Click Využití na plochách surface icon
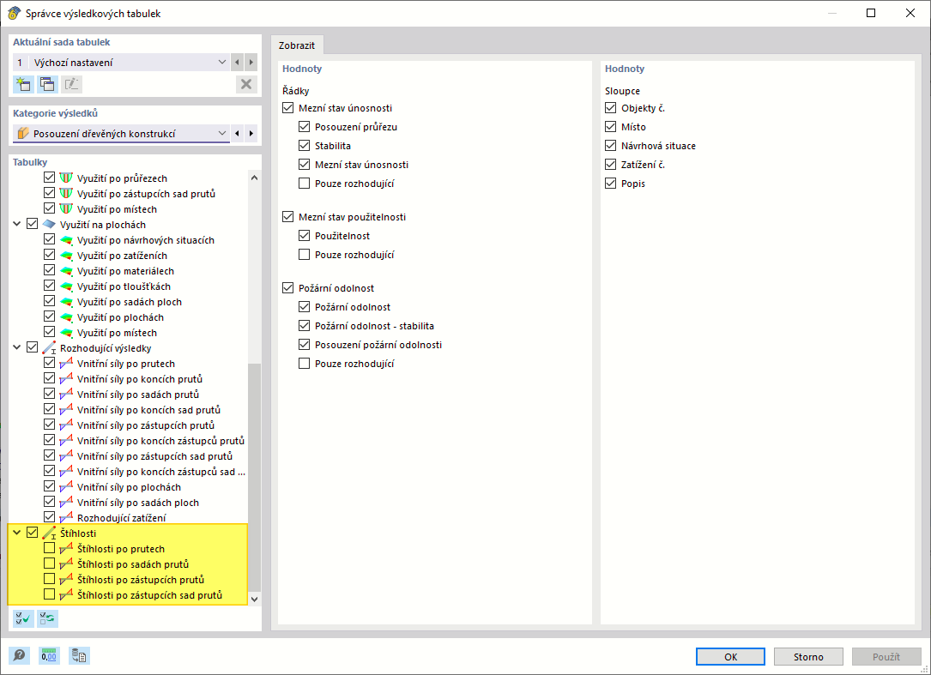This screenshot has height=675, width=931. tap(49, 225)
